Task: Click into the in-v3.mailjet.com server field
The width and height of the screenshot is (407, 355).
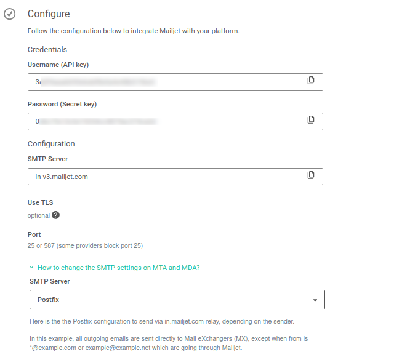Action: click(x=166, y=177)
